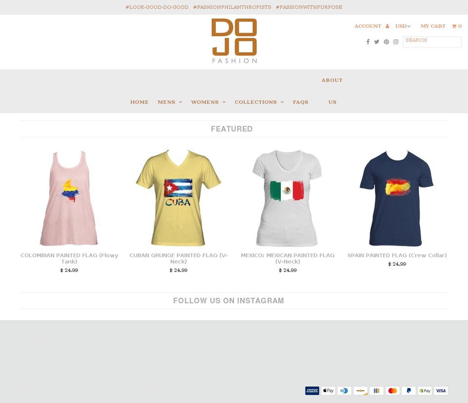Viewport: 468px width, 403px height.
Task: Click the #FASHIONPHILANTHROPISTS hashtag text
Action: [232, 7]
